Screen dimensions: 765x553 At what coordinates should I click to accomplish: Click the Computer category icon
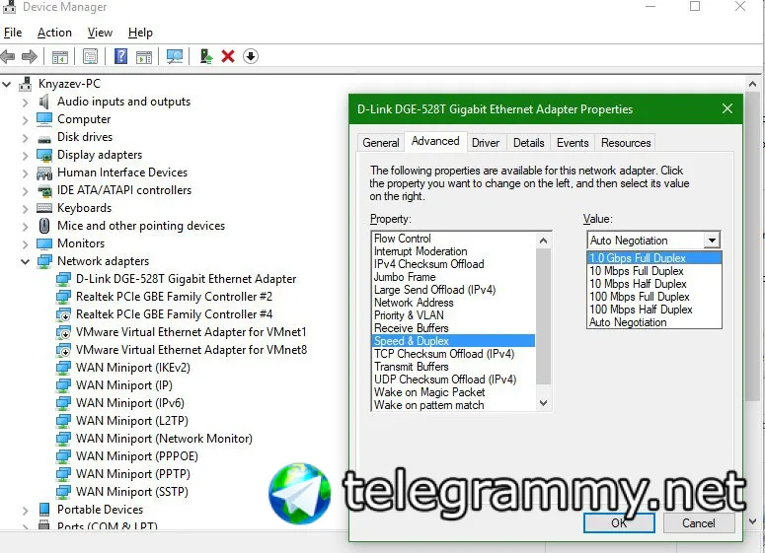click(44, 119)
